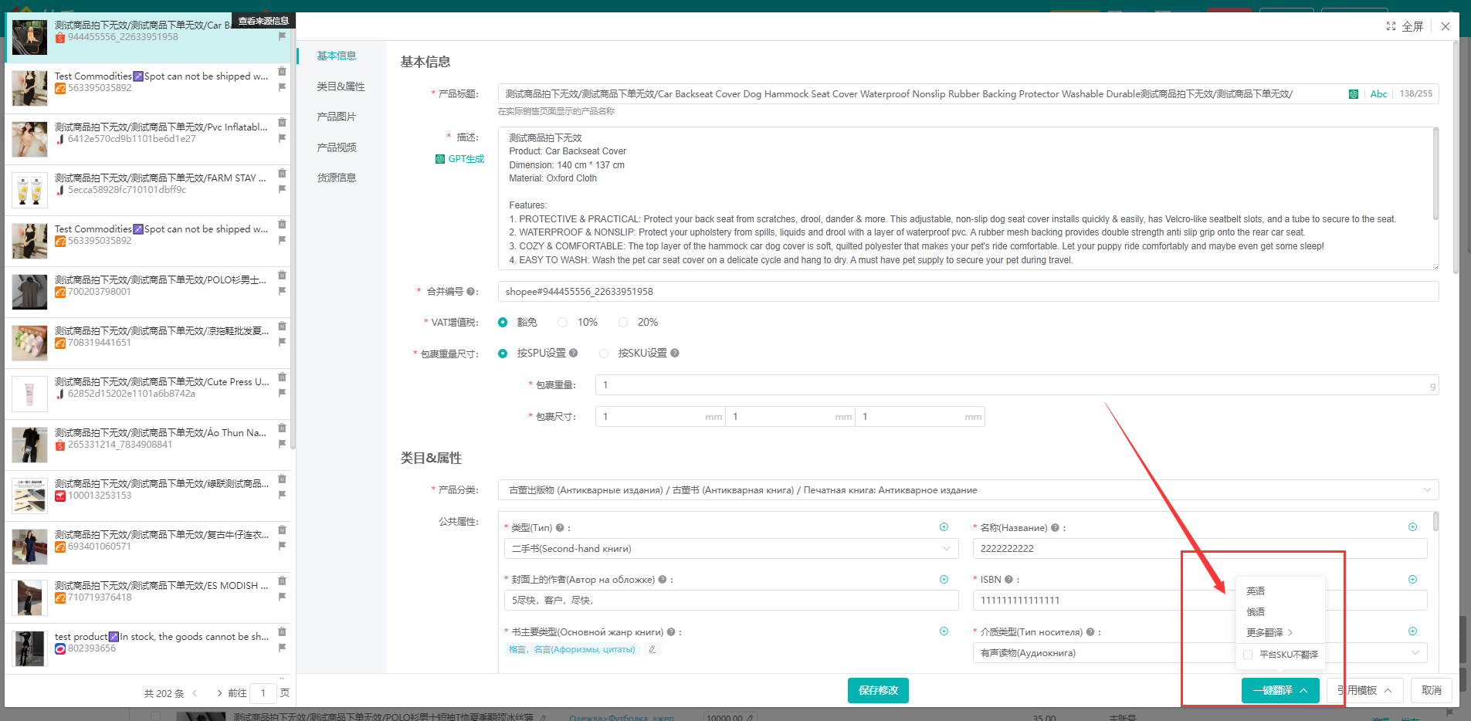Select the 10% VAT radio button

(563, 323)
